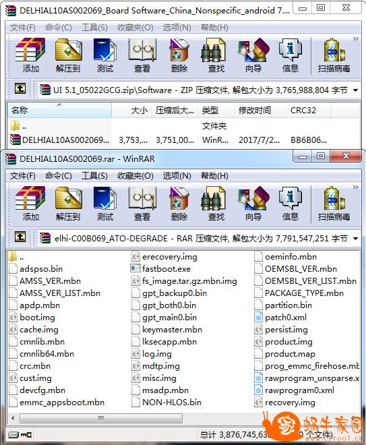Sort by CRC32 column header
366x445 pixels.
coord(308,110)
